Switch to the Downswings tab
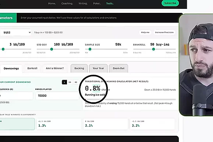Screen dimensions: 213x142 tap(11, 68)
